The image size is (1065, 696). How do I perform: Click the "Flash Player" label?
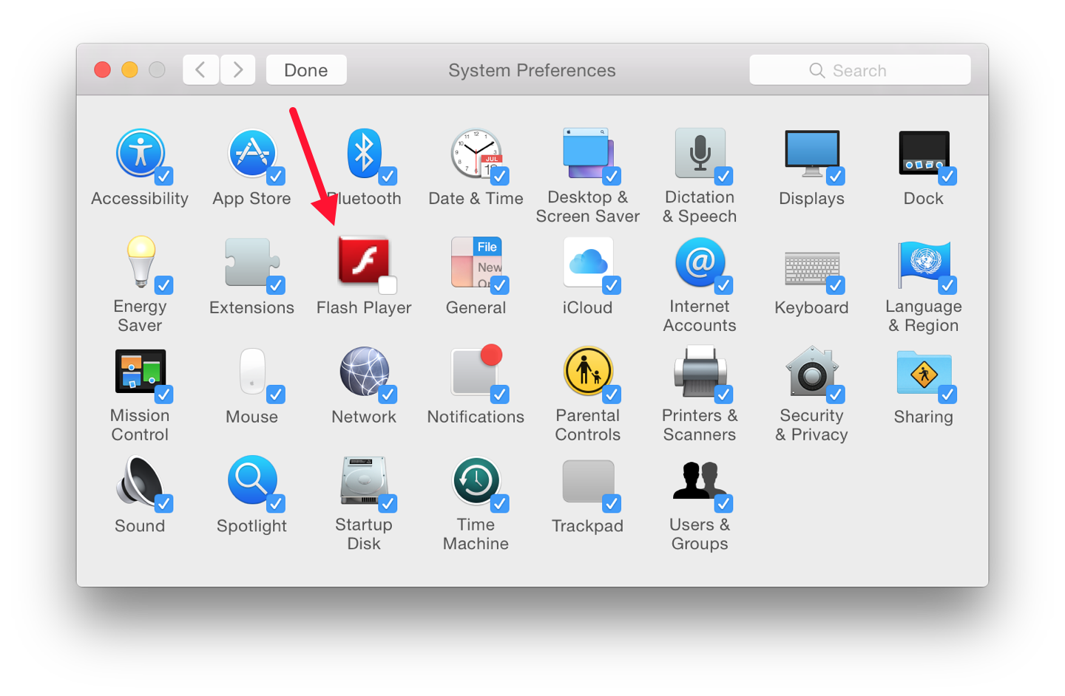(364, 307)
